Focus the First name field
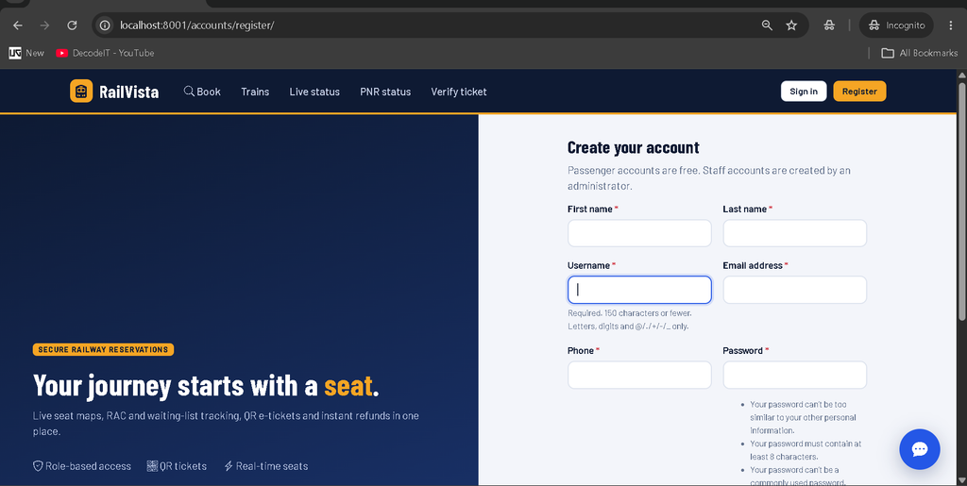The image size is (967, 486). (639, 233)
